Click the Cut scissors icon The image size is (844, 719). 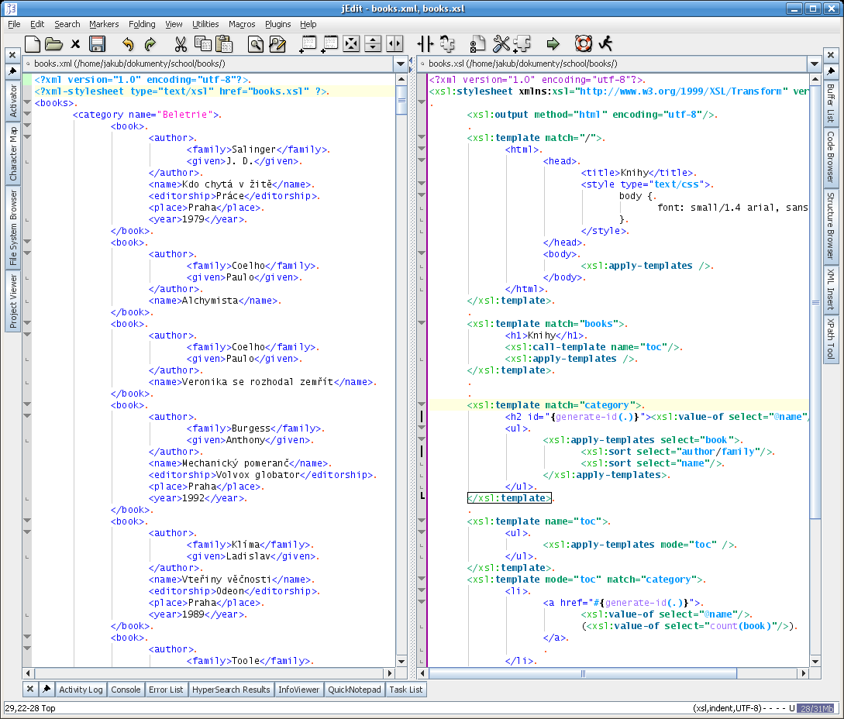click(x=181, y=43)
